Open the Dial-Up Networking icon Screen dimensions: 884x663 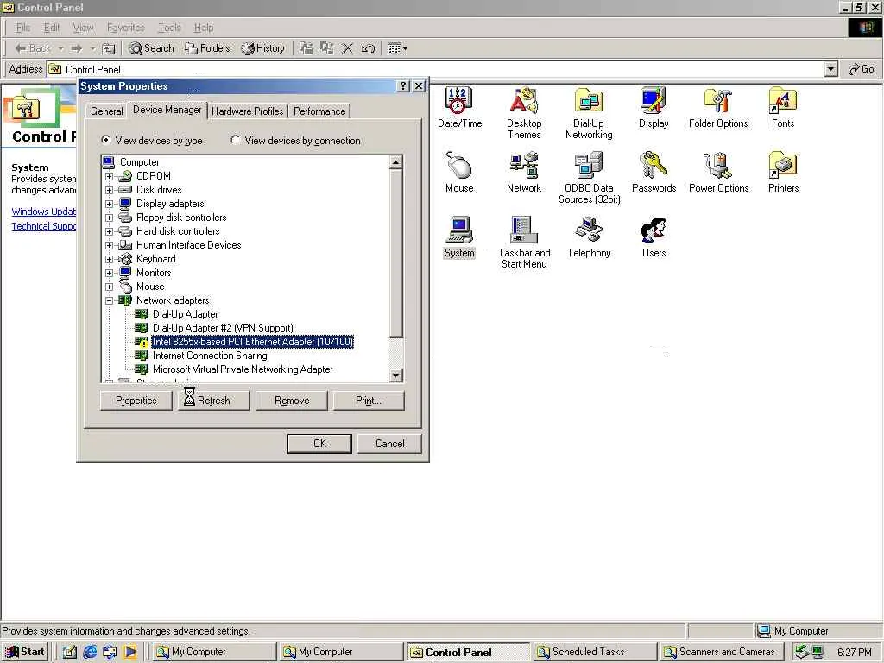click(x=589, y=113)
